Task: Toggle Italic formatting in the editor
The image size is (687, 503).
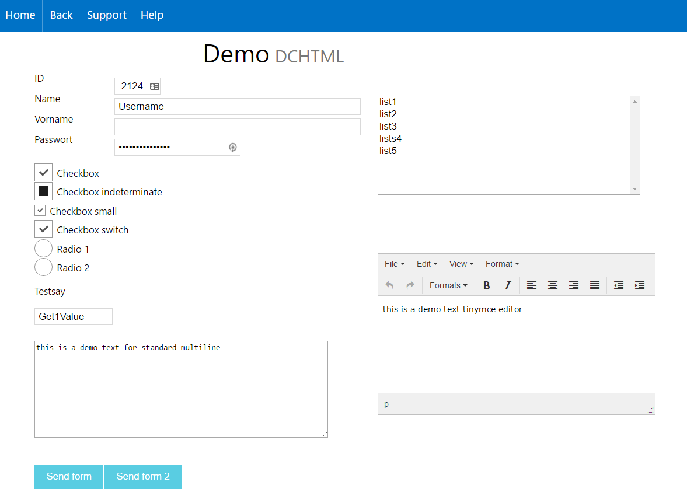Action: tap(507, 285)
